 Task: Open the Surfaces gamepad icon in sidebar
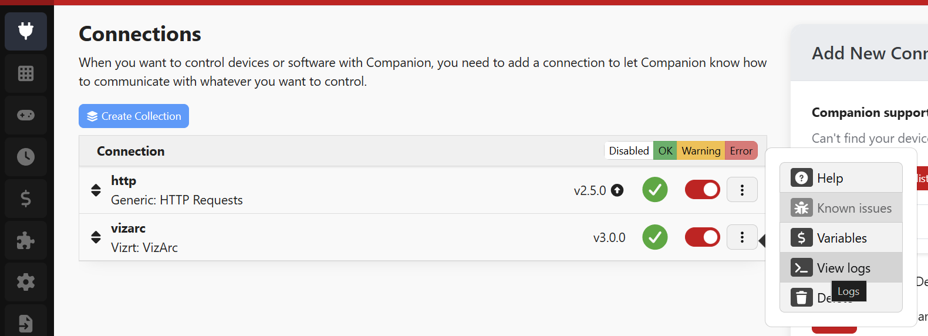click(x=26, y=115)
